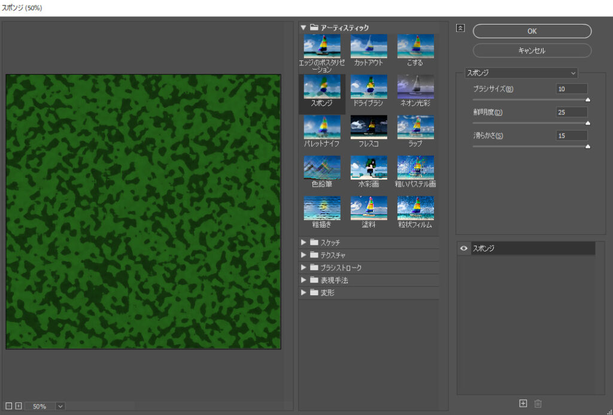Apply the フレスコ filter thumbnail
The height and width of the screenshot is (415, 613).
coord(369,128)
